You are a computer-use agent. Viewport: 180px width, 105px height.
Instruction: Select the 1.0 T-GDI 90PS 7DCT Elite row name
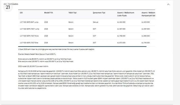pyautogui.click(x=29, y=43)
